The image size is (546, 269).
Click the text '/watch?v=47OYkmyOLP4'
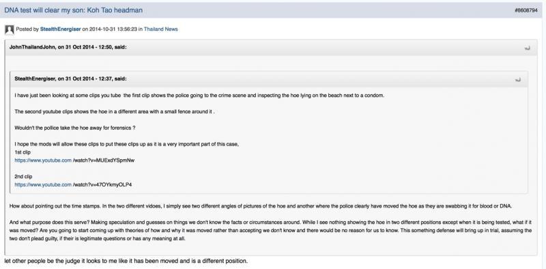tap(102, 184)
